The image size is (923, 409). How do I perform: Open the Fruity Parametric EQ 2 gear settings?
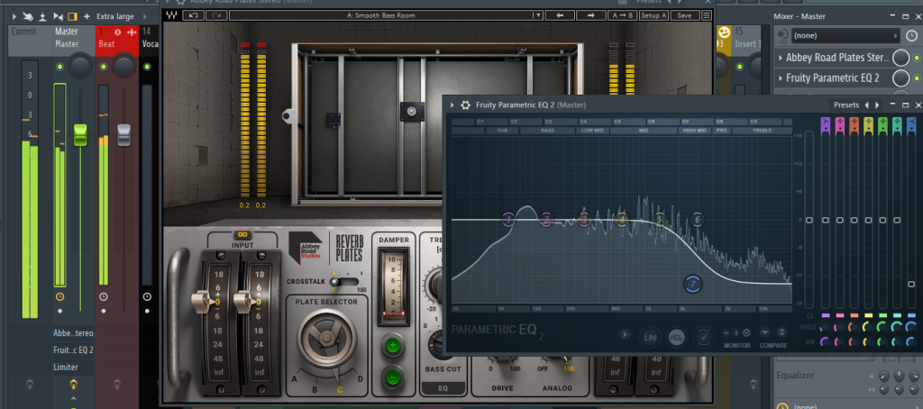[466, 105]
